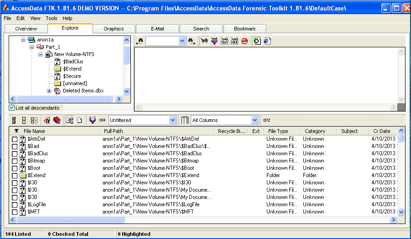Viewport: 411px width, 239px height.
Task: Click the New Volume-NTFS volume icon
Action: (49, 54)
